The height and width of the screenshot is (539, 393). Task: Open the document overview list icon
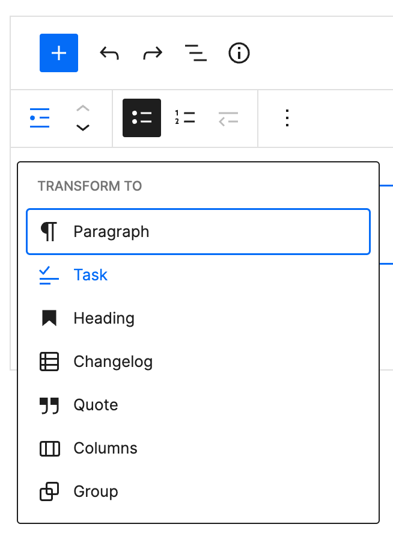195,53
